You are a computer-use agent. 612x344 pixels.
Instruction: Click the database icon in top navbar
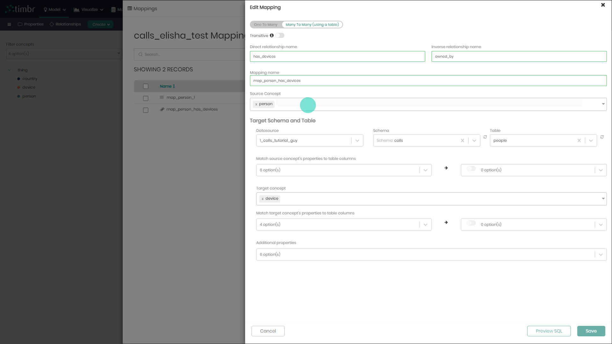pyautogui.click(x=113, y=10)
